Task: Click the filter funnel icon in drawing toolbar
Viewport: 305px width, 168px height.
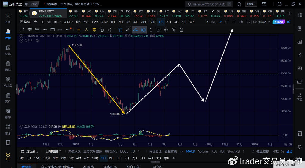Action: tap(174, 29)
